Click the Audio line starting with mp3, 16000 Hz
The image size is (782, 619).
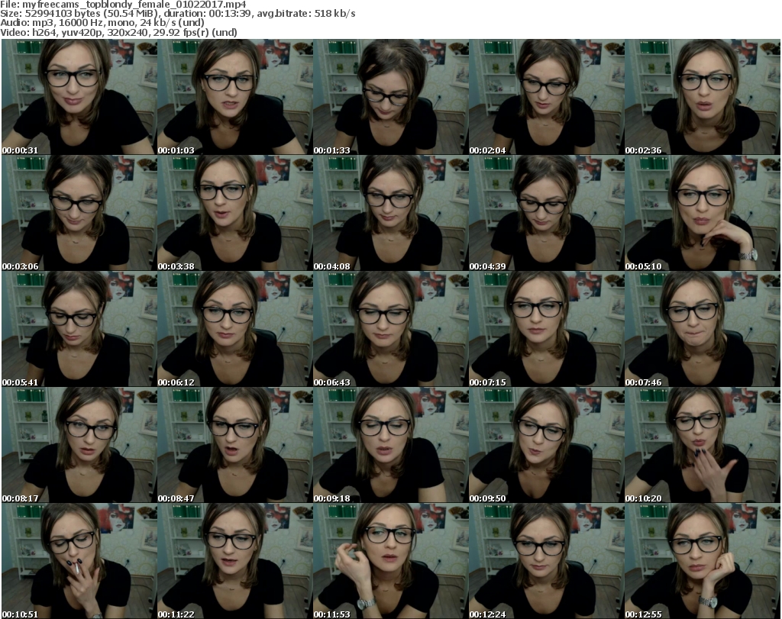[x=102, y=23]
